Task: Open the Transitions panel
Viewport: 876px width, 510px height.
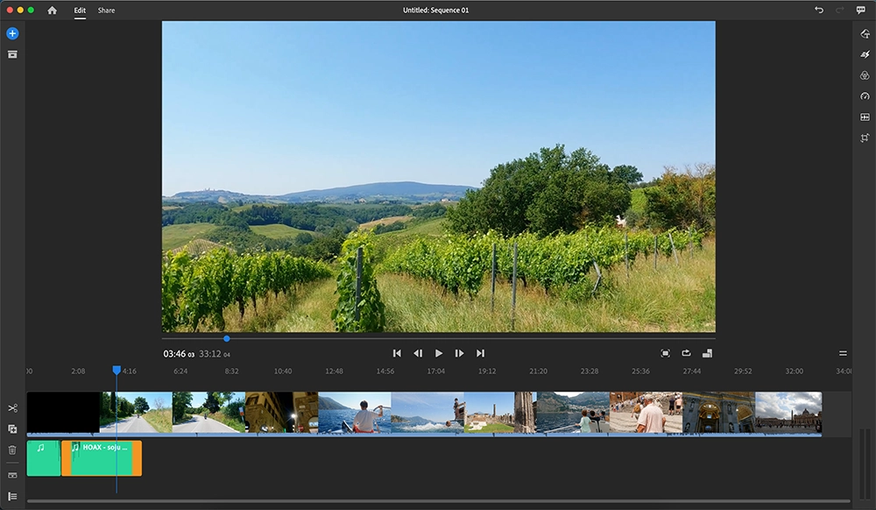Action: click(865, 54)
